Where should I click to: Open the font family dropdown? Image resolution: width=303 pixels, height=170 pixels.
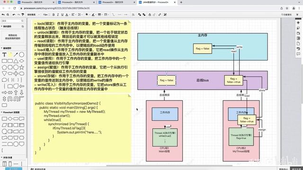tap(33, 15)
